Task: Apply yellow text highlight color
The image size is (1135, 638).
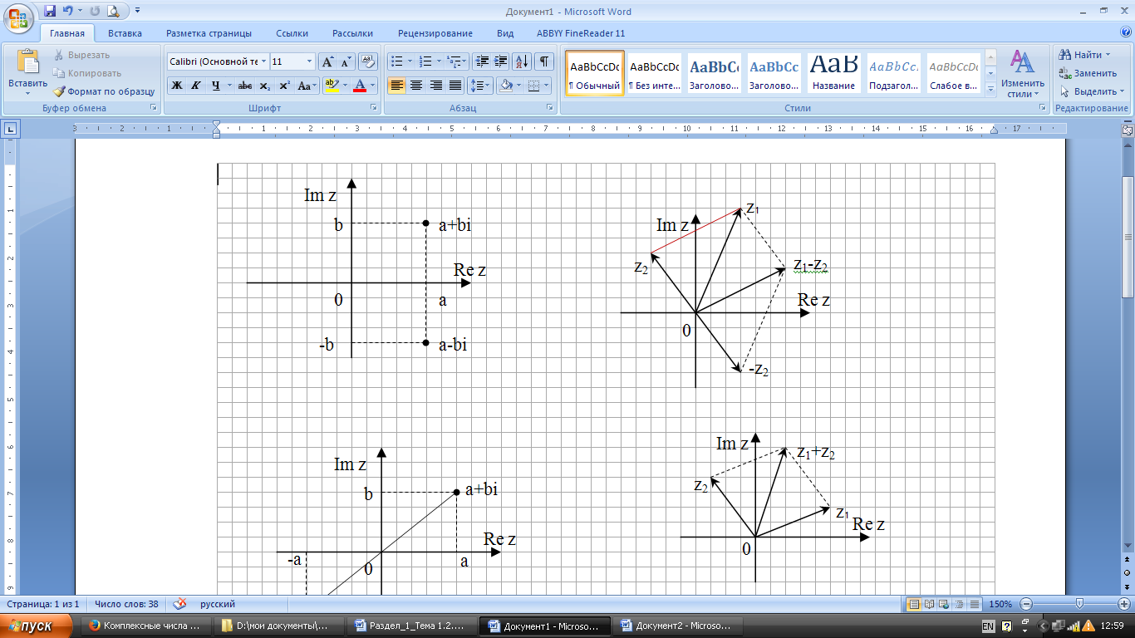Action: coord(331,85)
